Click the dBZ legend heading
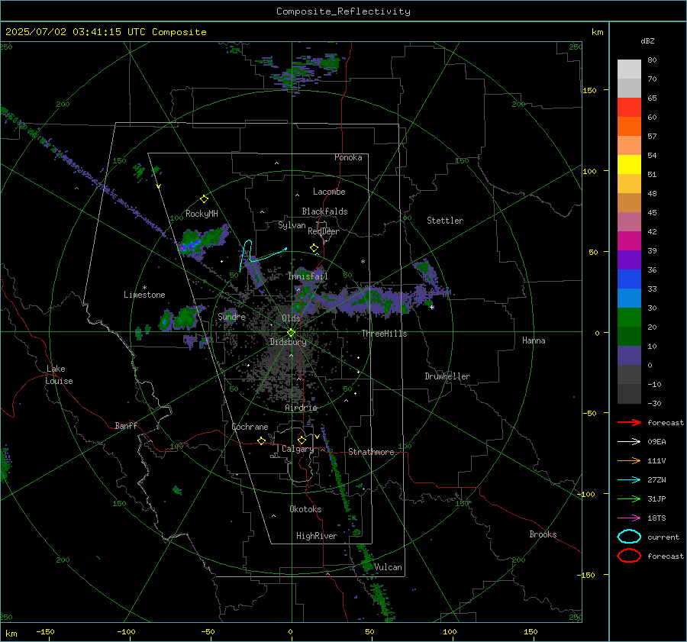687x642 pixels. point(647,40)
